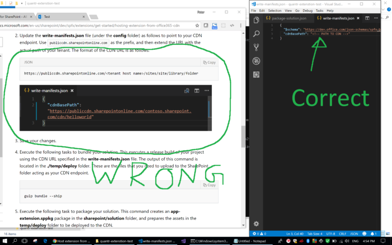
Task: Select the CRLF line ending option
Action: [x=342, y=234]
